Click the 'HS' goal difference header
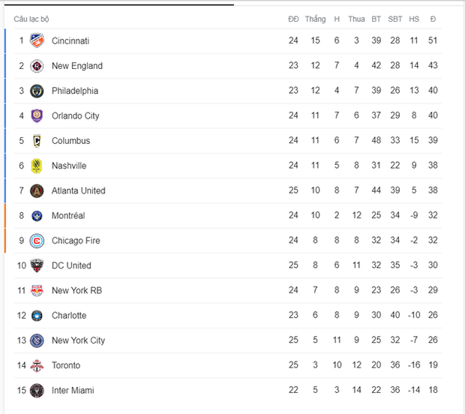465x414 pixels. coord(414,19)
